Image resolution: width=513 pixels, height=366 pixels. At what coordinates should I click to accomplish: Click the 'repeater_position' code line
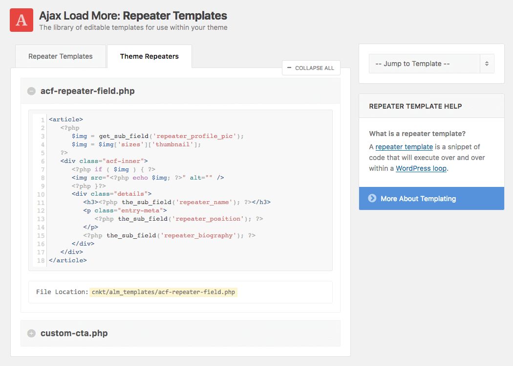[x=179, y=219]
